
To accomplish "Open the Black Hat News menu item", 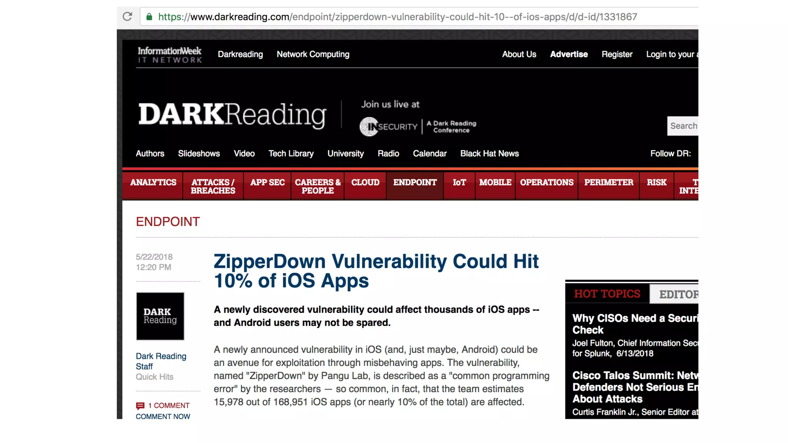I will point(489,153).
